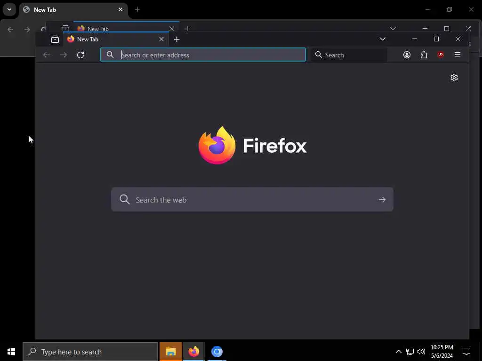Image resolution: width=482 pixels, height=361 pixels.
Task: Open Windows Start menu
Action: [11, 352]
